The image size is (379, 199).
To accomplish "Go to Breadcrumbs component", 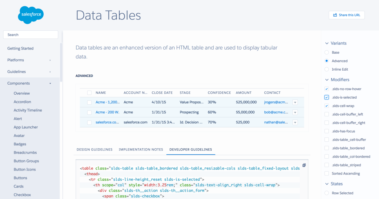I will [25, 152].
